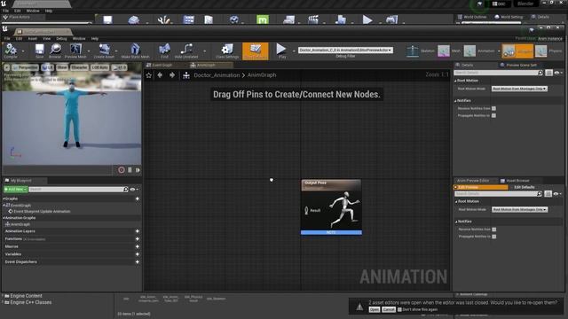Step the preview animation forward
Screen dimensions: 568x319
[x=138, y=169]
